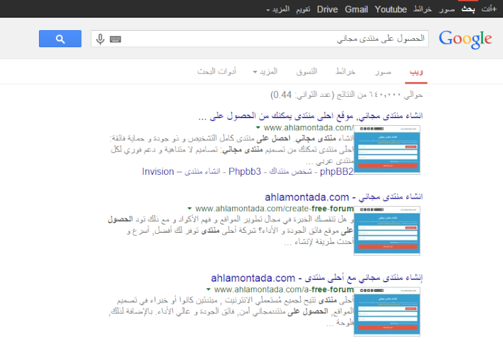
Task: Switch to the خرائط results tab
Action: pyautogui.click(x=345, y=71)
